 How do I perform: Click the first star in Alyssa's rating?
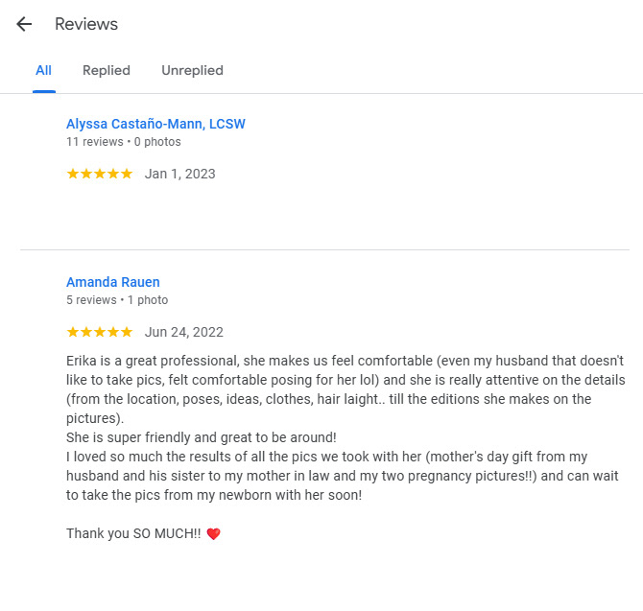coord(73,174)
